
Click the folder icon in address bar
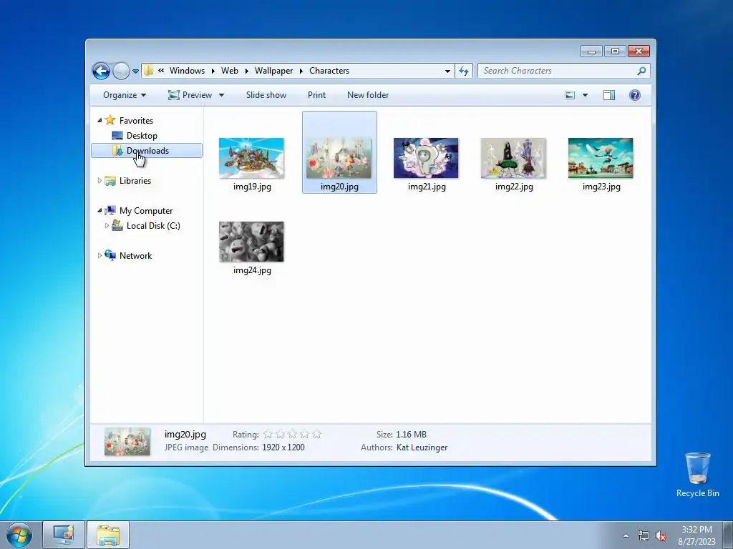coord(149,71)
